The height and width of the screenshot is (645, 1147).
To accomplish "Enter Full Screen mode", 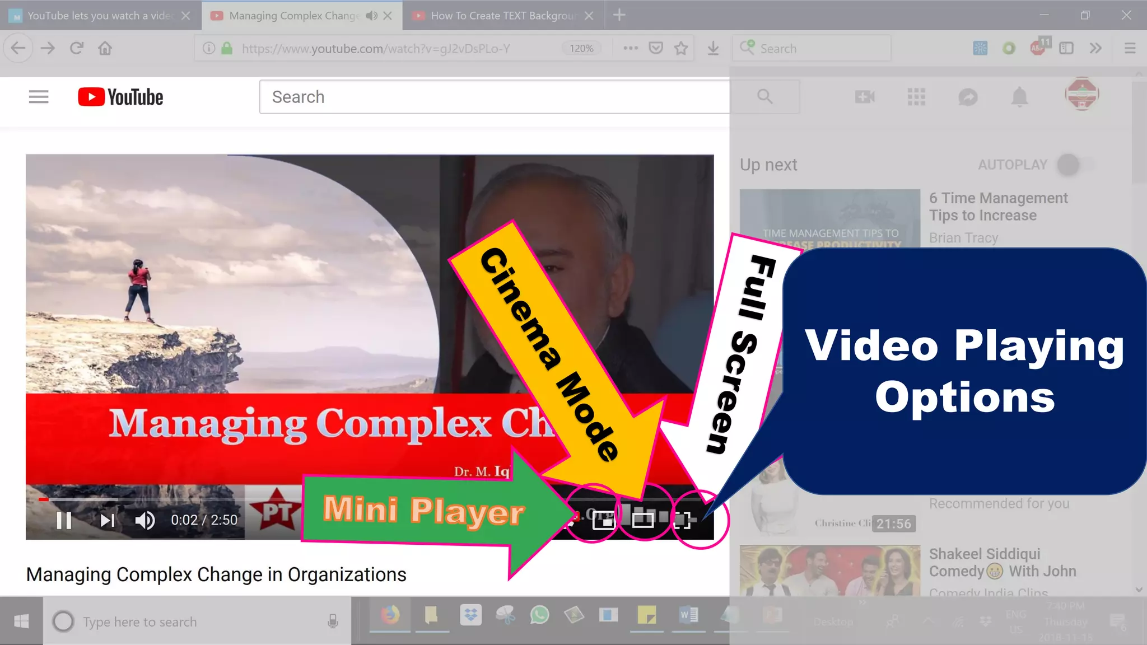I will (x=682, y=520).
